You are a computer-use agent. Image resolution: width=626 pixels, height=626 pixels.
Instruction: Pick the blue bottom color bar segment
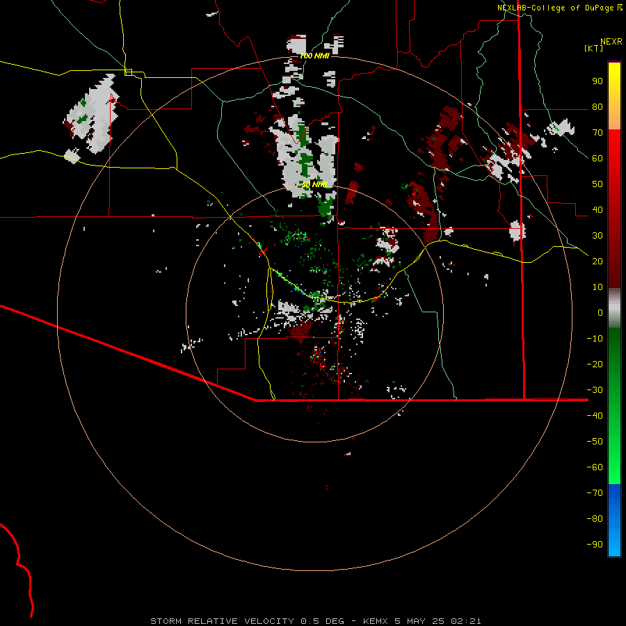tap(614, 520)
